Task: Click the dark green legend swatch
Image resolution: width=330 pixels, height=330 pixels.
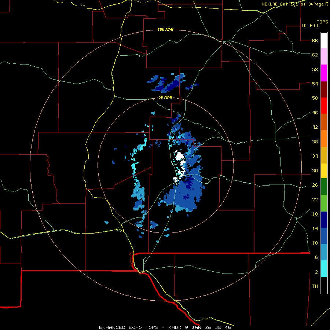Action: click(324, 187)
